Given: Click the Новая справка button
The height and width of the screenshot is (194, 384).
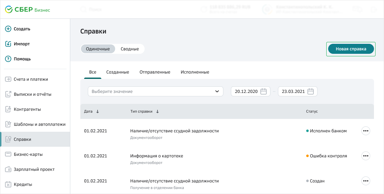Looking at the screenshot, I should click(351, 49).
